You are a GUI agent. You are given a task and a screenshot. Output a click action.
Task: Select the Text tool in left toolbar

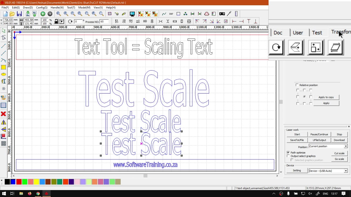coord(4,81)
